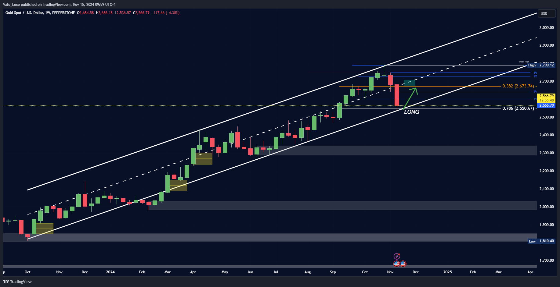Click the High 2,790.12 price label
The height and width of the screenshot is (287, 560).
click(x=541, y=65)
